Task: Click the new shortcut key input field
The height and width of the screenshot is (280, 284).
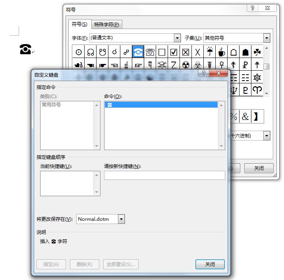Action: point(164,175)
